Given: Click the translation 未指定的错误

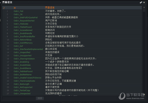Looking at the screenshot, I should pyautogui.click(x=52, y=52).
